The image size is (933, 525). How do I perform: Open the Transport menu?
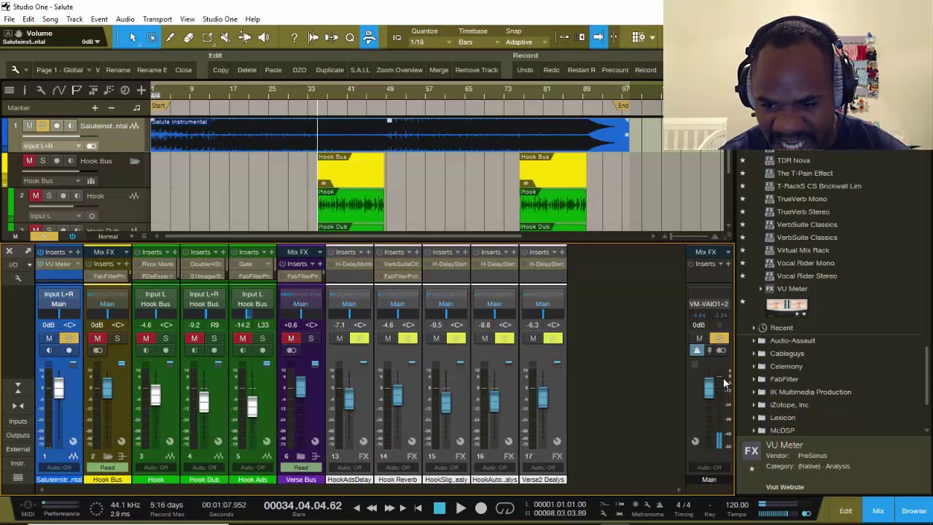157,19
